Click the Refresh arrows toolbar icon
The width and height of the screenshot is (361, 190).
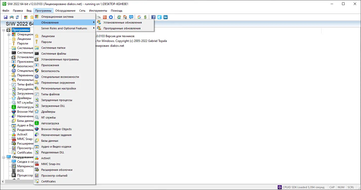(x=17, y=17)
